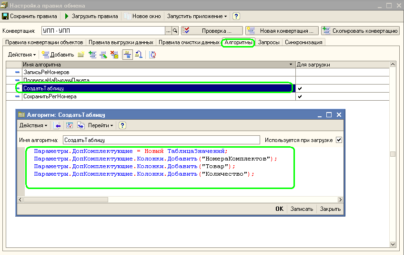
Task: Open the Действия menu in the algorithm window
Action: pos(33,125)
